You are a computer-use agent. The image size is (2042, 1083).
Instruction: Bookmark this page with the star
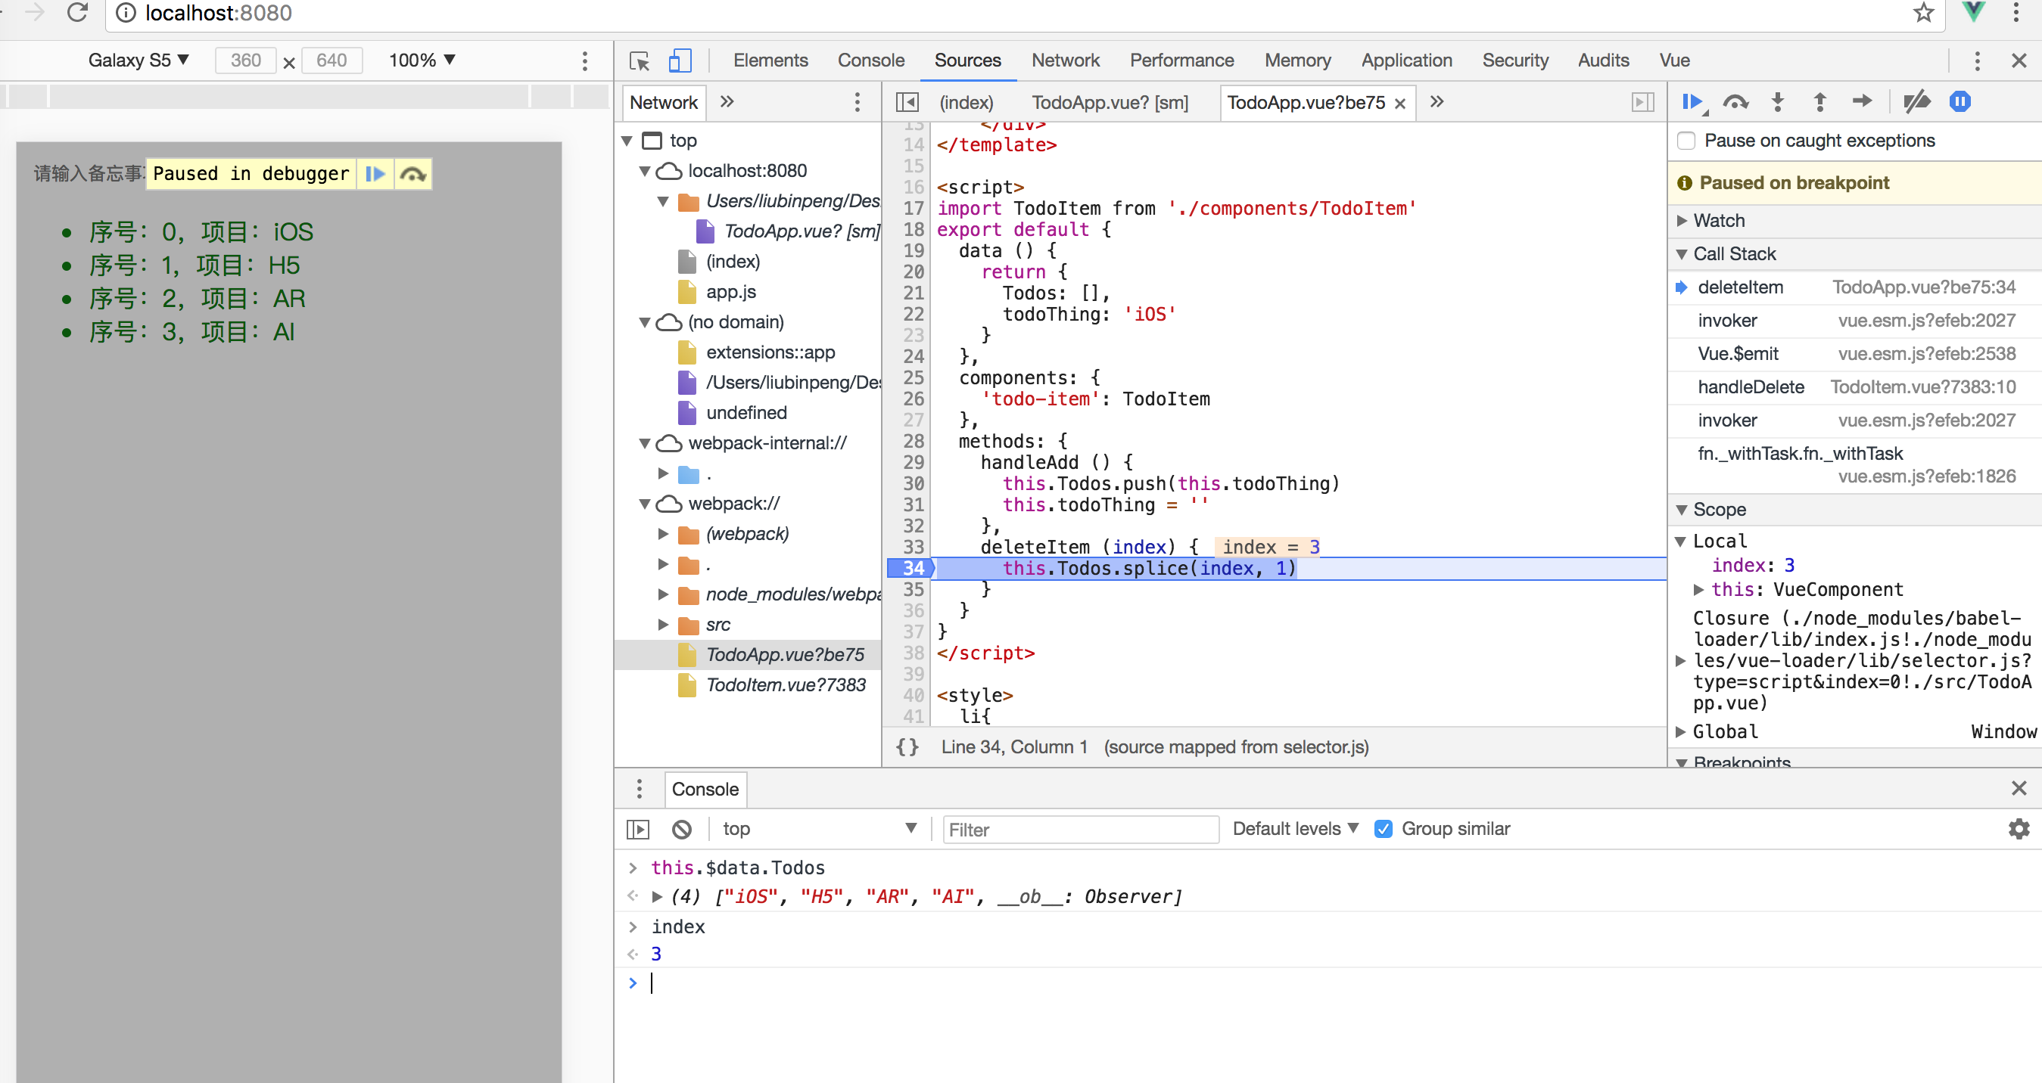point(1924,13)
